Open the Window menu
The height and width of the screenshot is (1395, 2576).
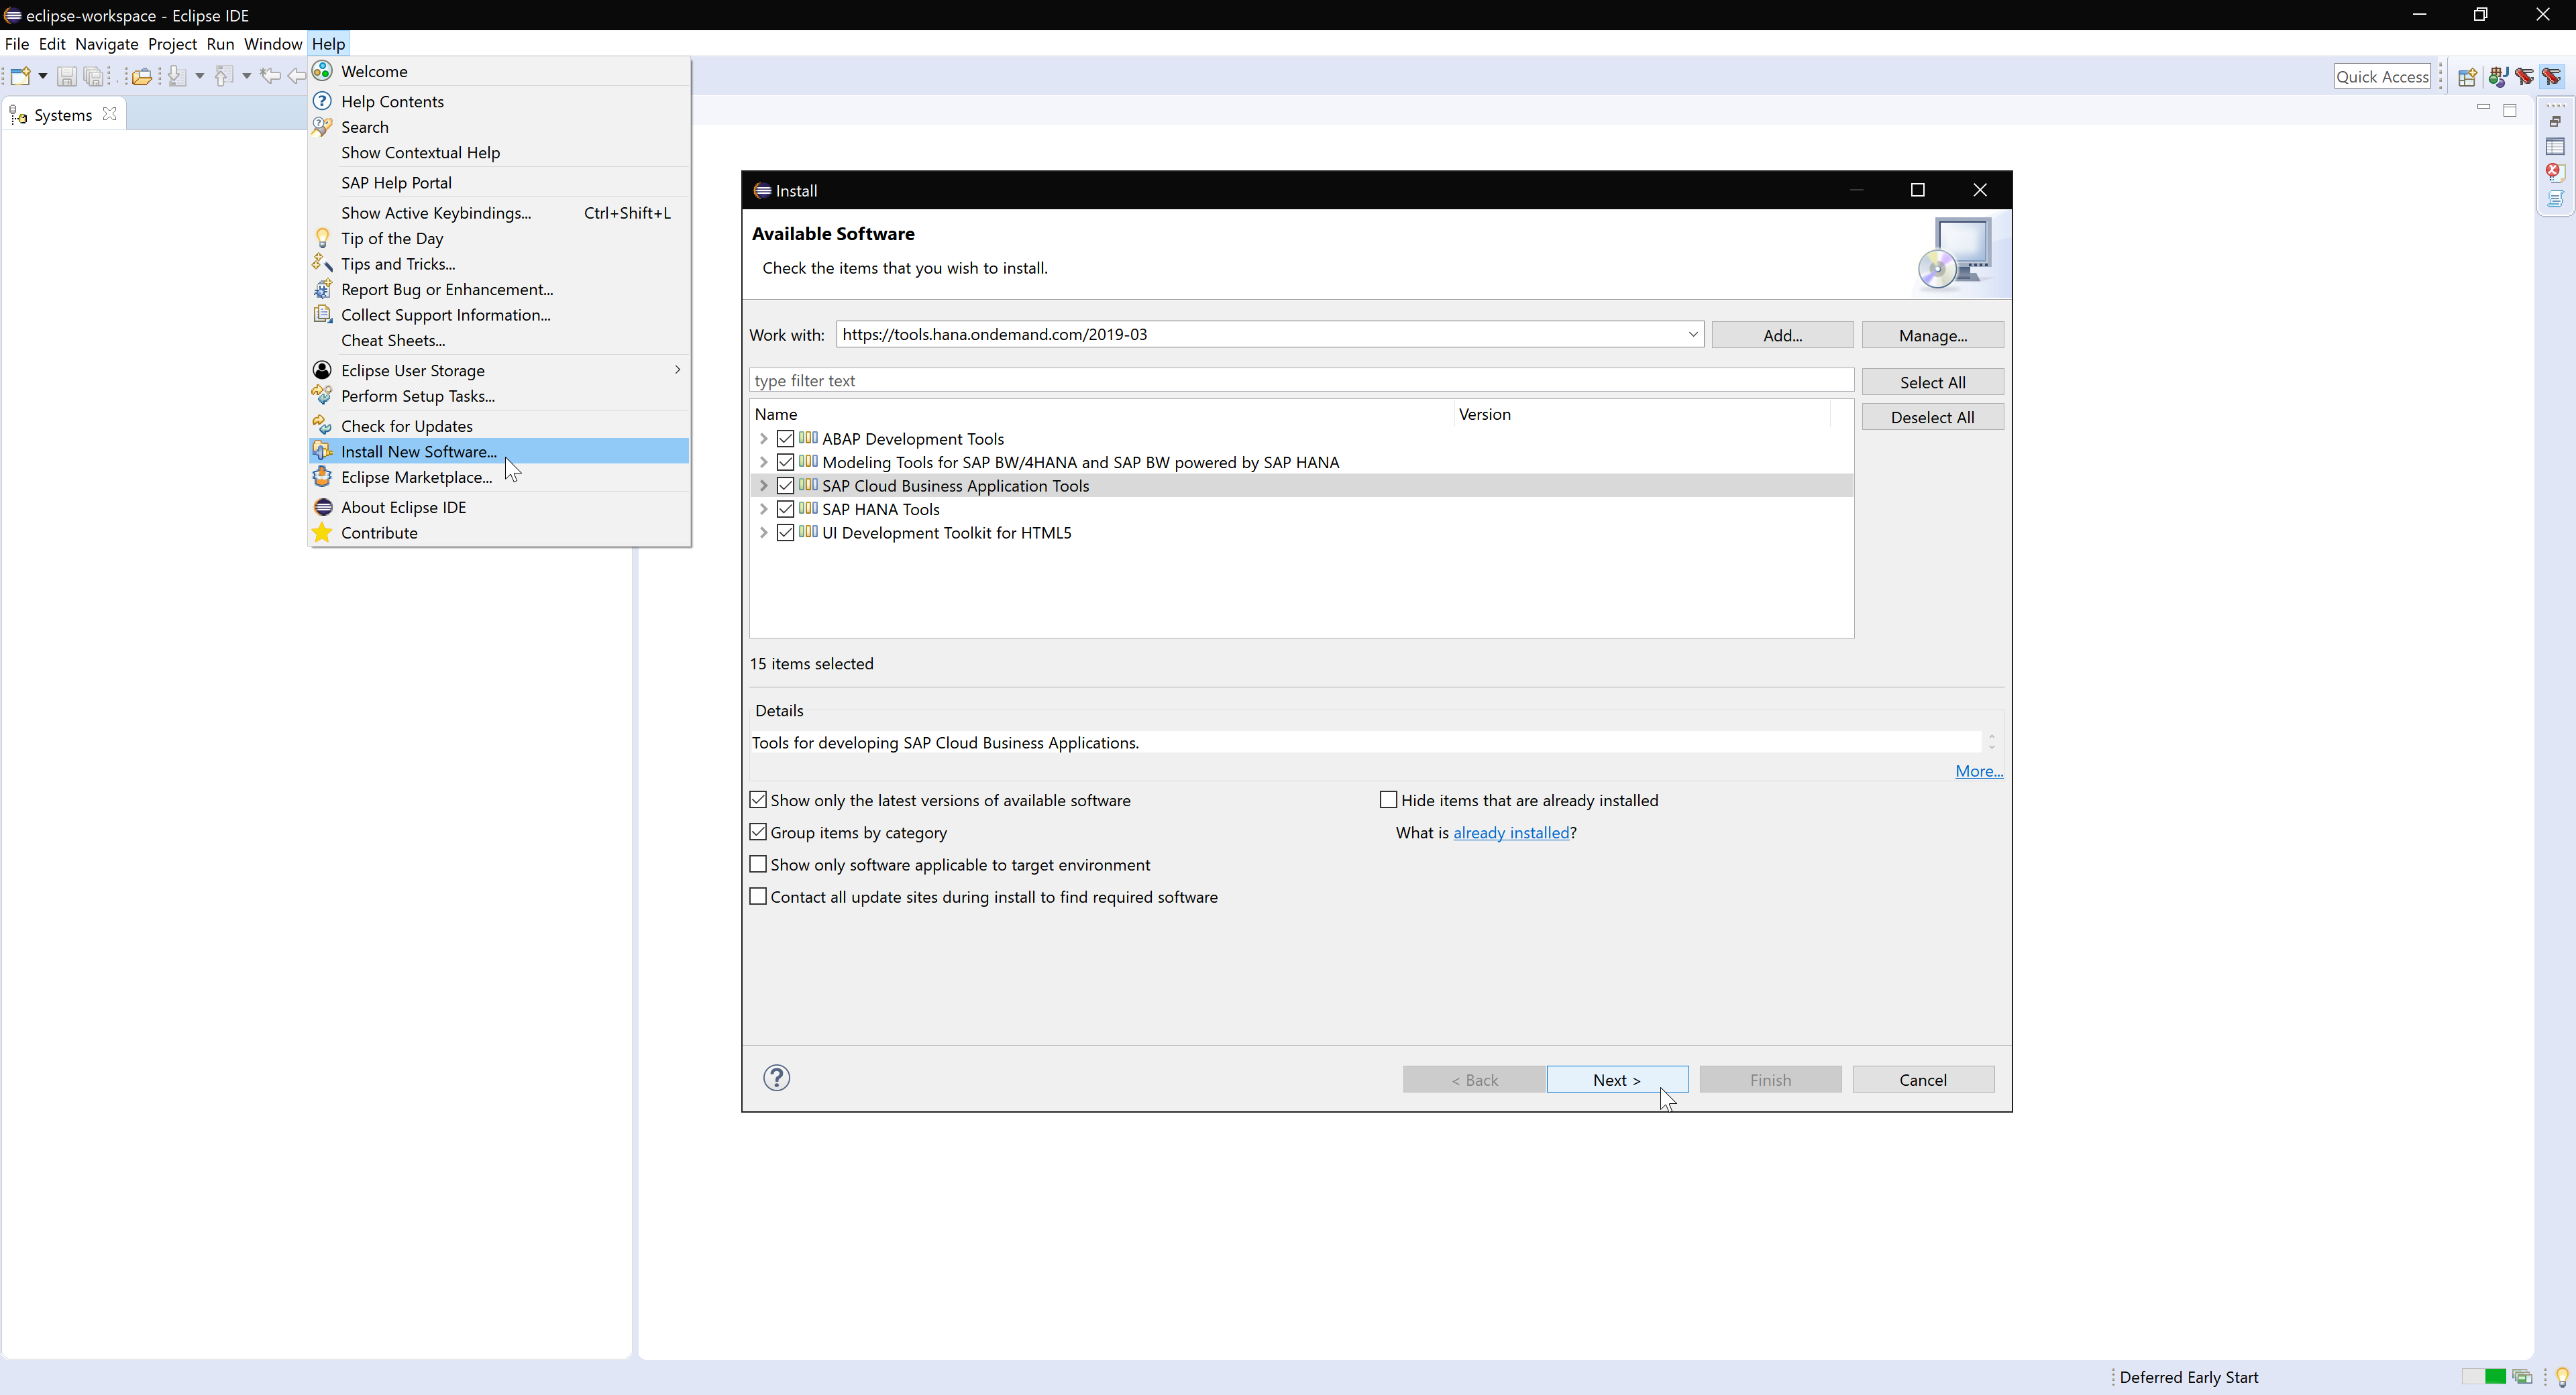[272, 44]
